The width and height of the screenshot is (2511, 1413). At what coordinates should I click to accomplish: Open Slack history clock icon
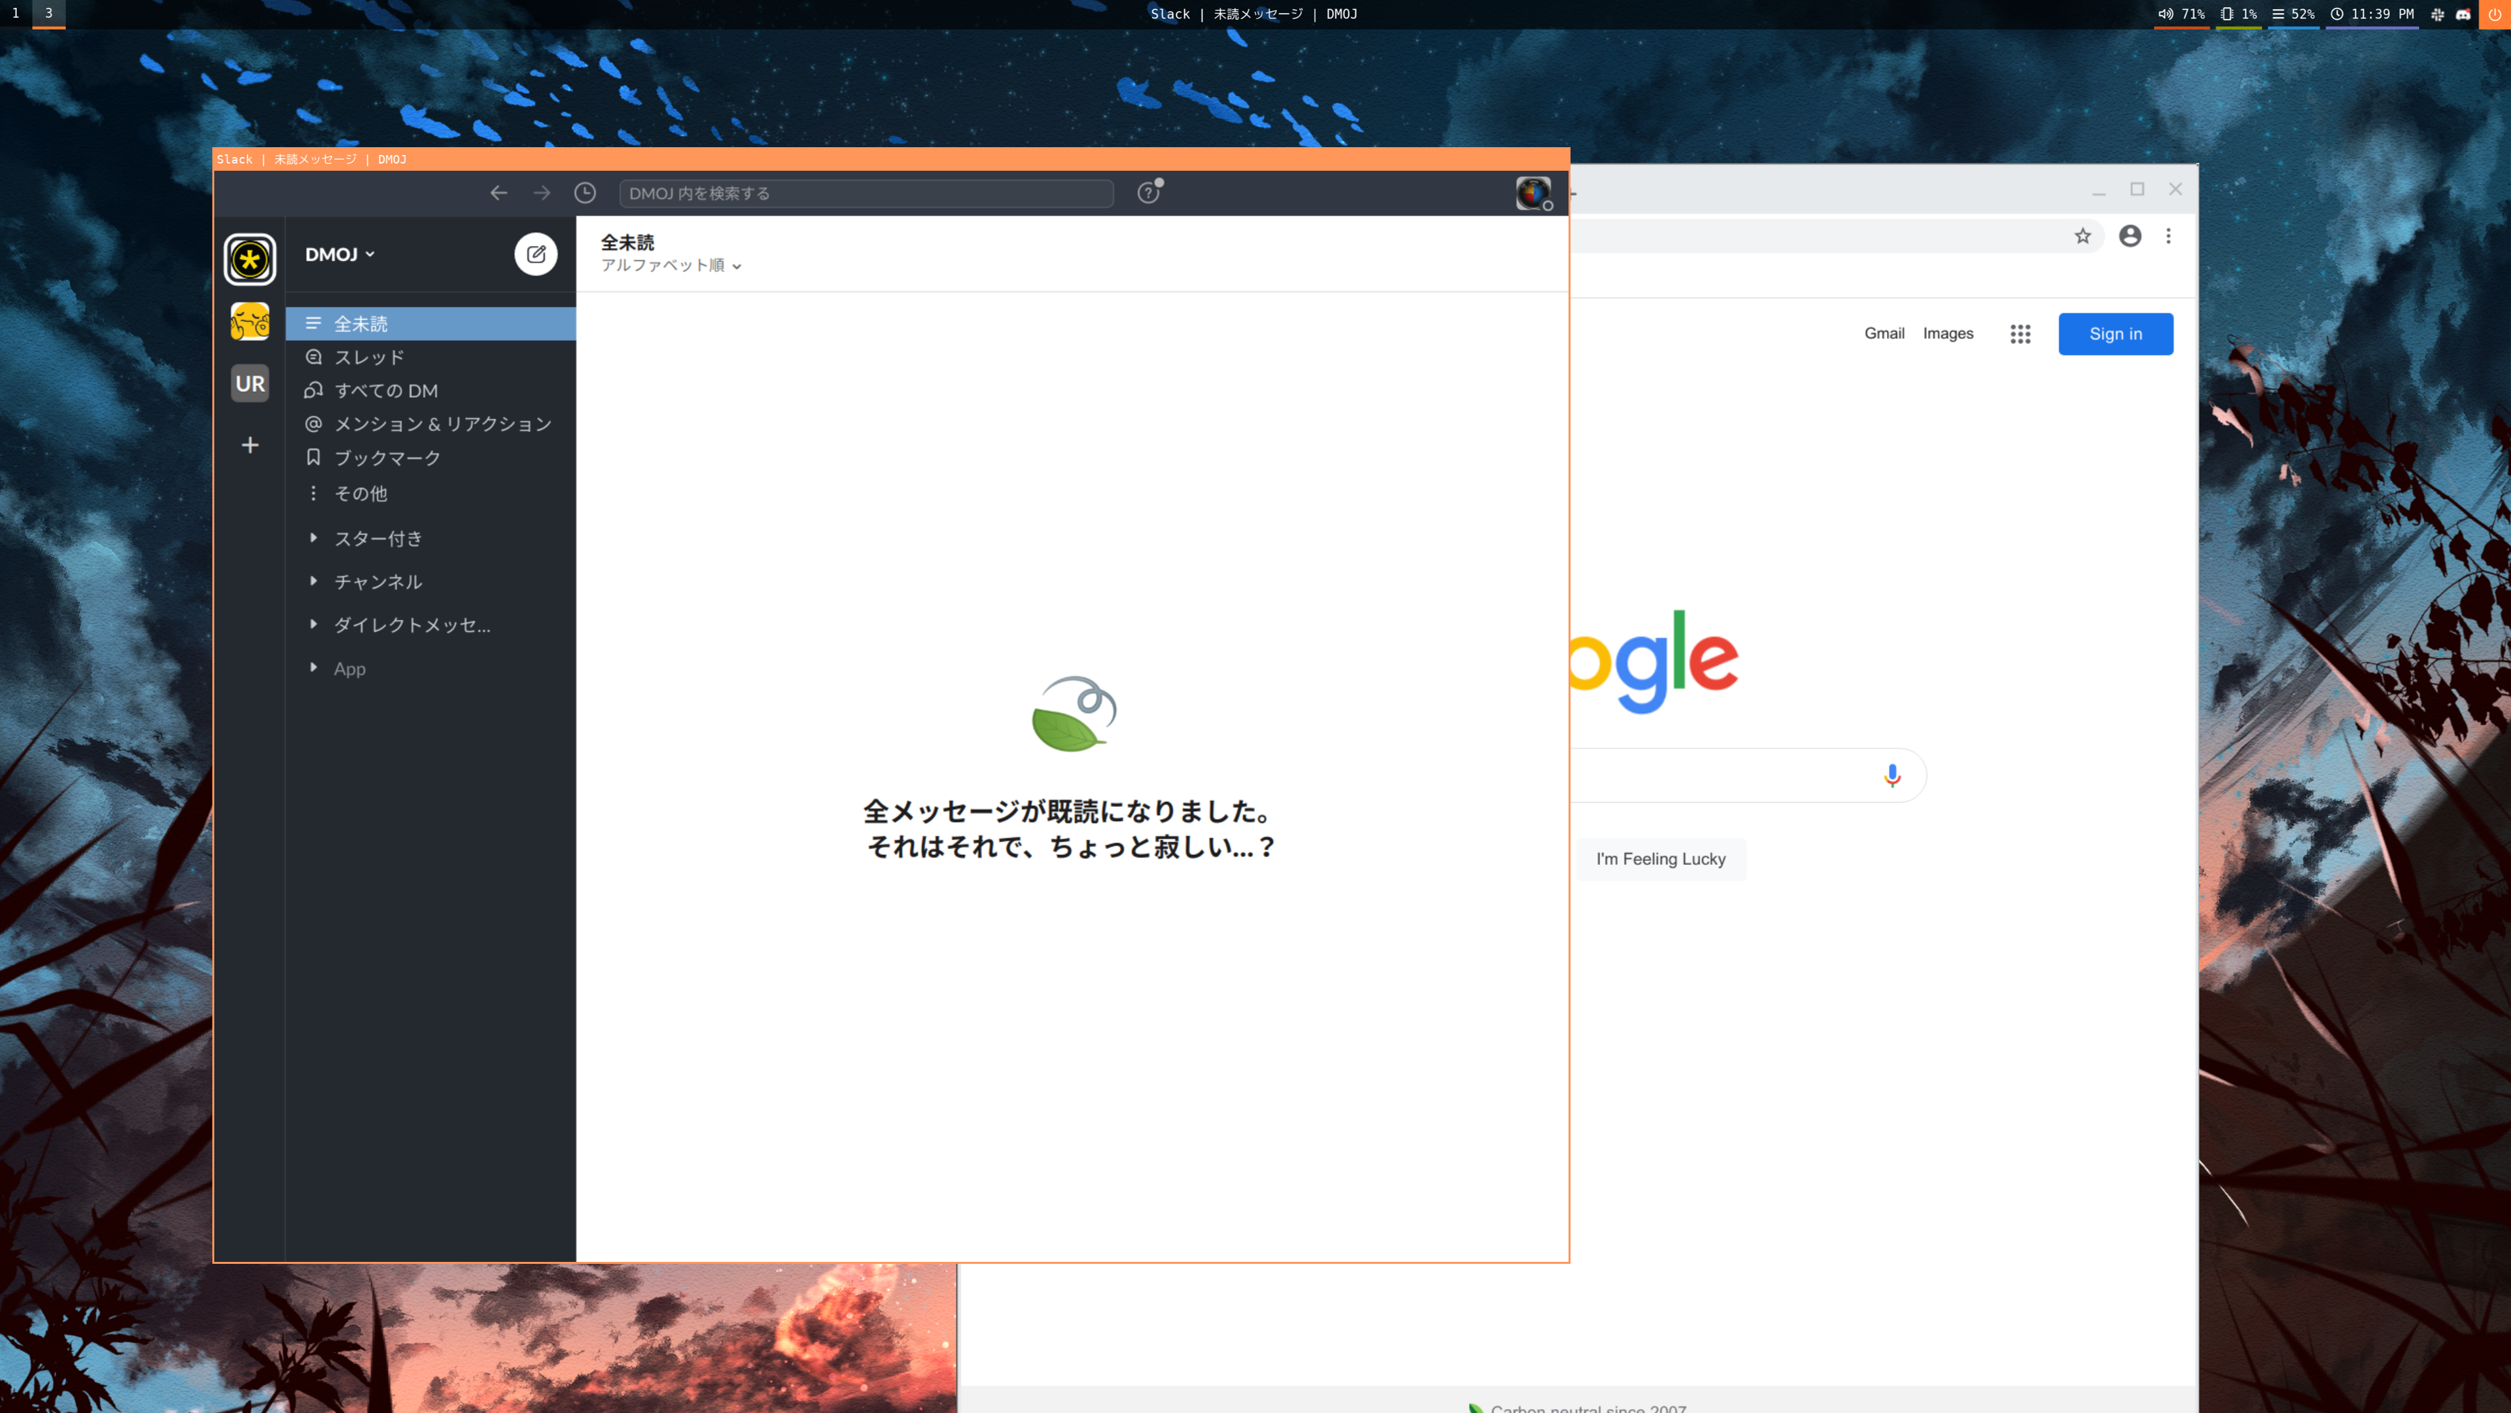585,193
